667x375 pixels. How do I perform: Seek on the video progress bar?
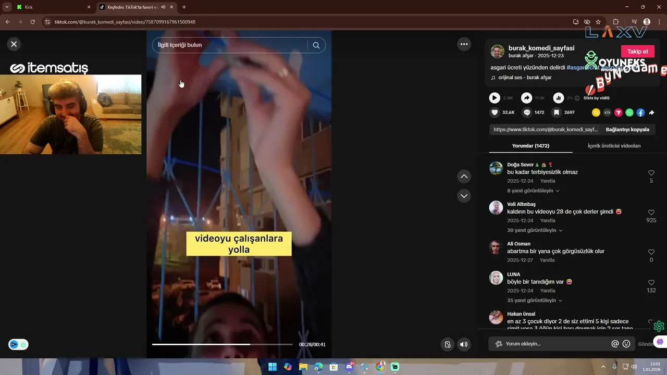click(222, 344)
